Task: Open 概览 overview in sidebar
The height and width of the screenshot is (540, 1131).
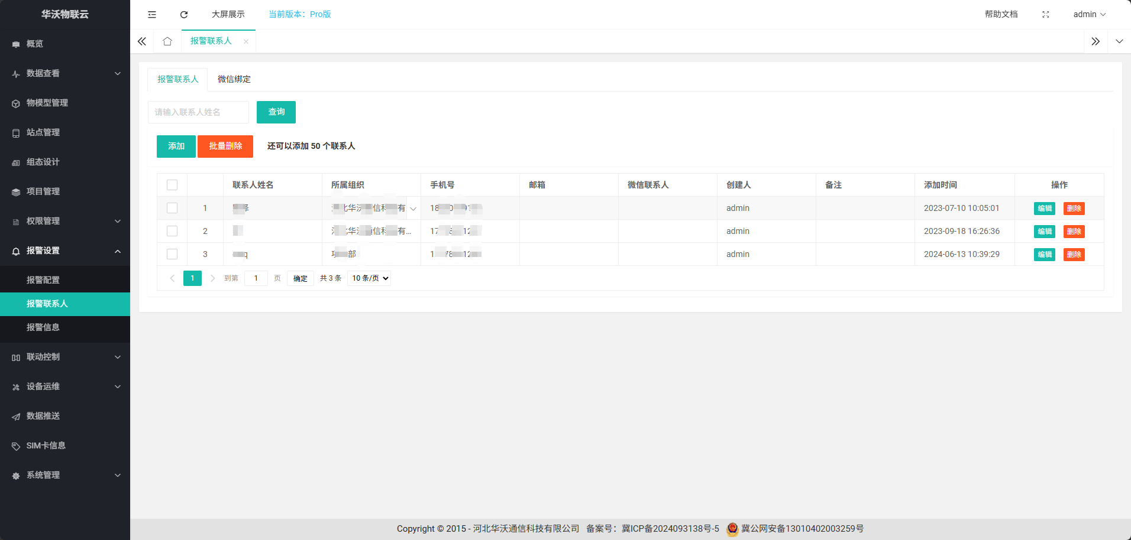Action: point(65,44)
